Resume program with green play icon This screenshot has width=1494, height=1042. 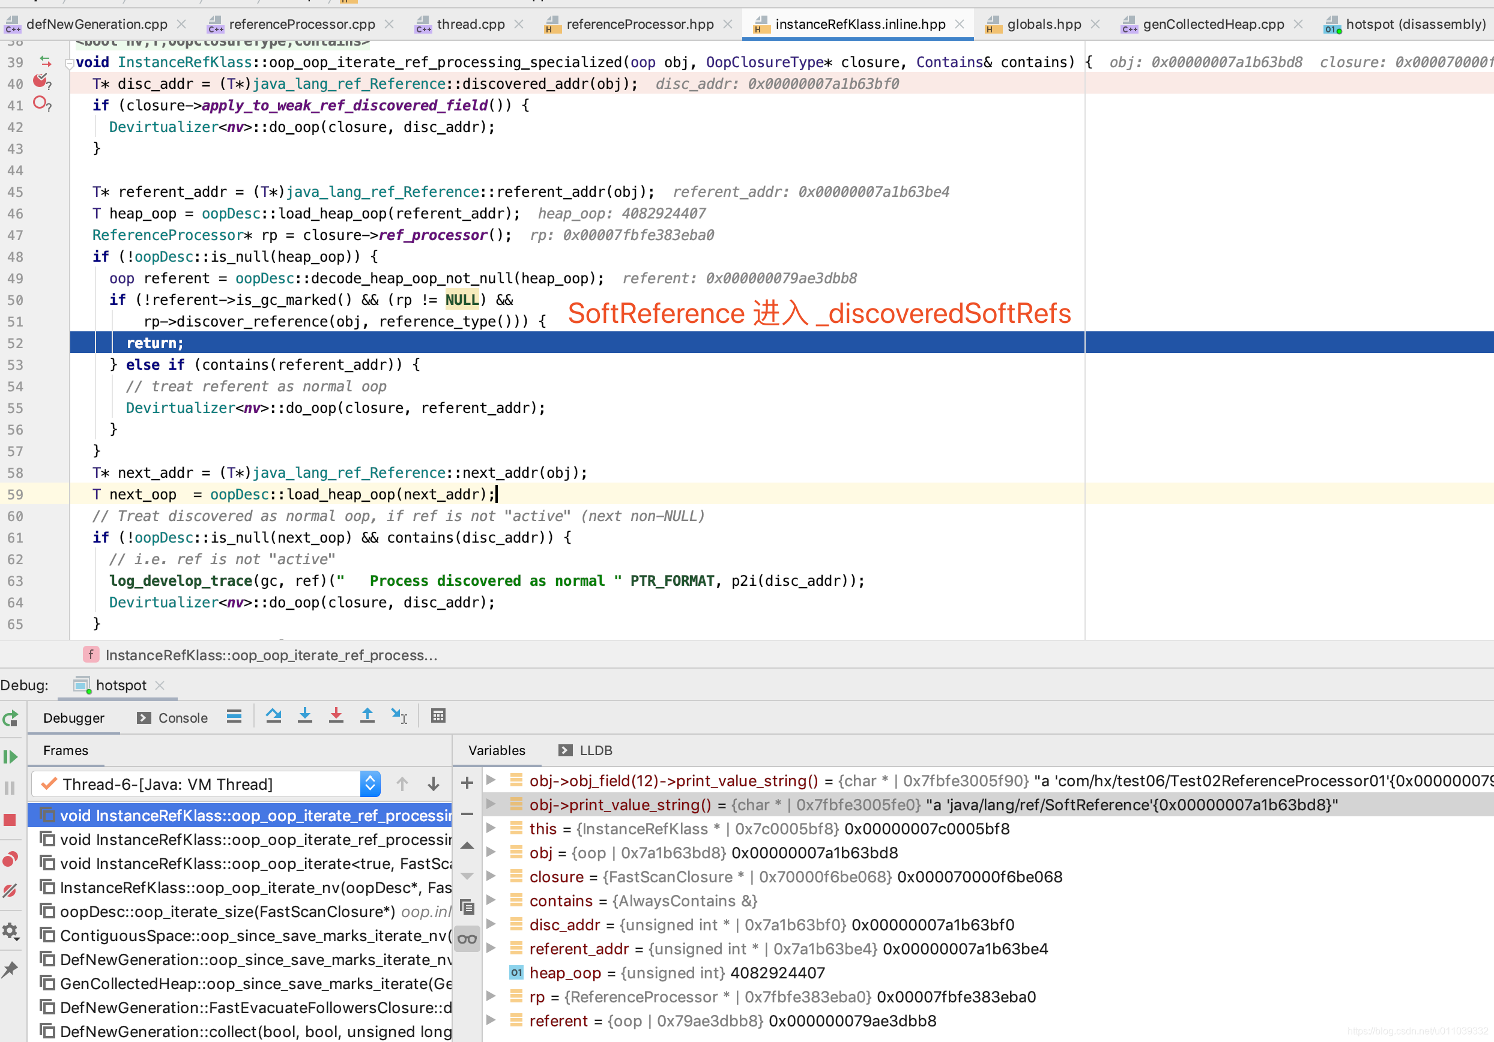[10, 757]
